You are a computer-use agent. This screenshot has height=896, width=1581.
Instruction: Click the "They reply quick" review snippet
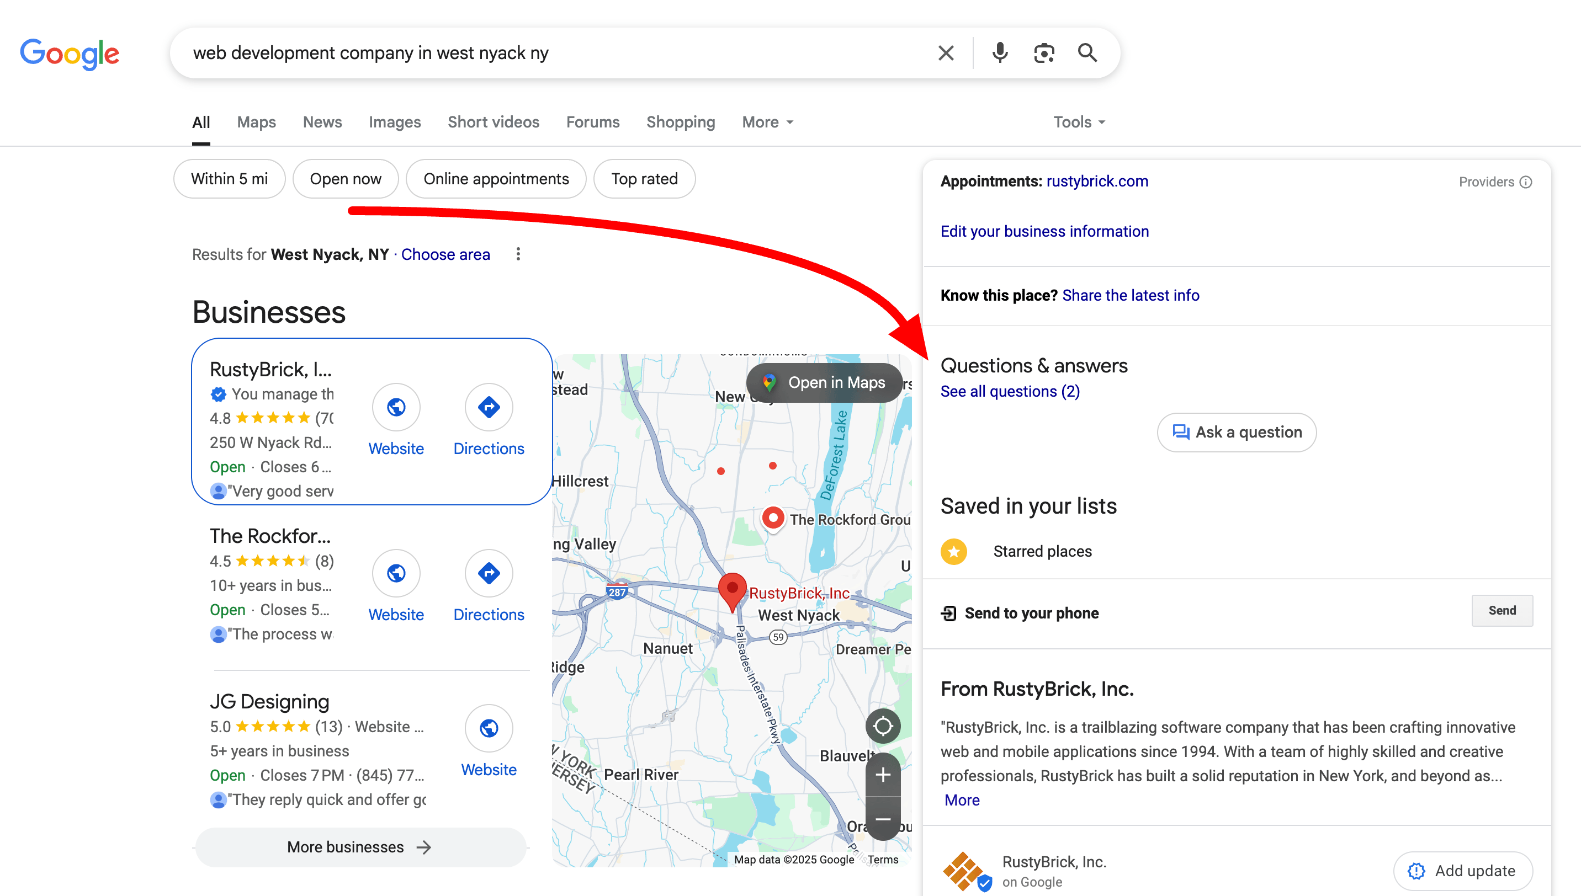coord(326,799)
